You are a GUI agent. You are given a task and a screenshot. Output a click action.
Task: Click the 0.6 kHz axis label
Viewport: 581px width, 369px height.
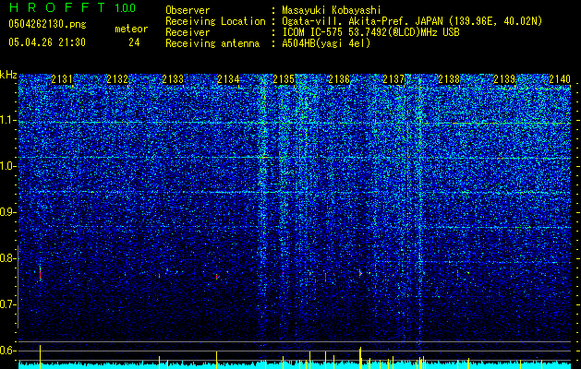8,351
